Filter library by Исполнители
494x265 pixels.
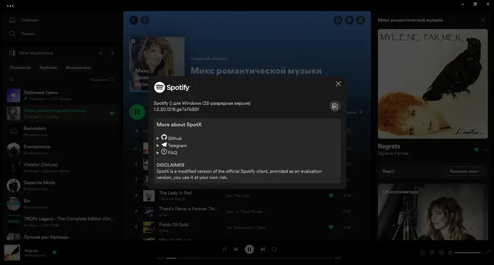(78, 67)
